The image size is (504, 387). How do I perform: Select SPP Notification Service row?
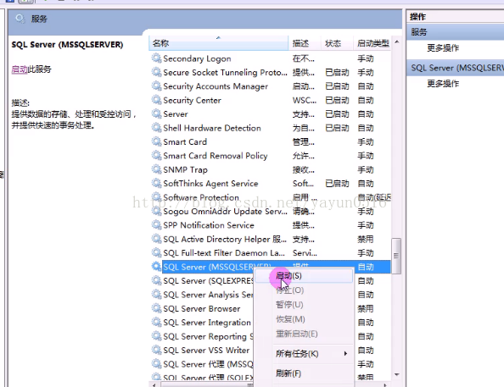(x=270, y=225)
